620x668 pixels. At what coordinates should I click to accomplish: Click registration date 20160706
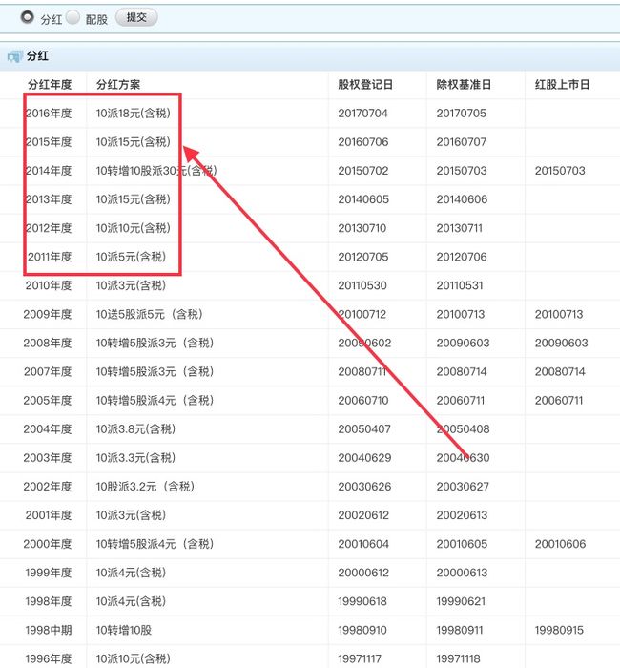(363, 142)
